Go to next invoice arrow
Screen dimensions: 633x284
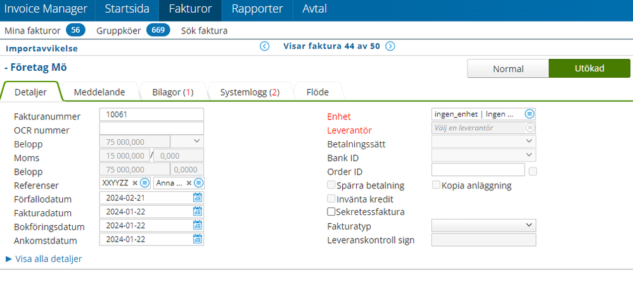pos(390,46)
